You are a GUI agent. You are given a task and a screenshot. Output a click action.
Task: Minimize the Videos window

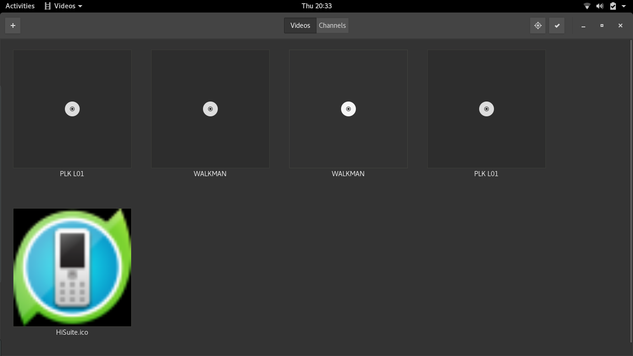tap(583, 25)
